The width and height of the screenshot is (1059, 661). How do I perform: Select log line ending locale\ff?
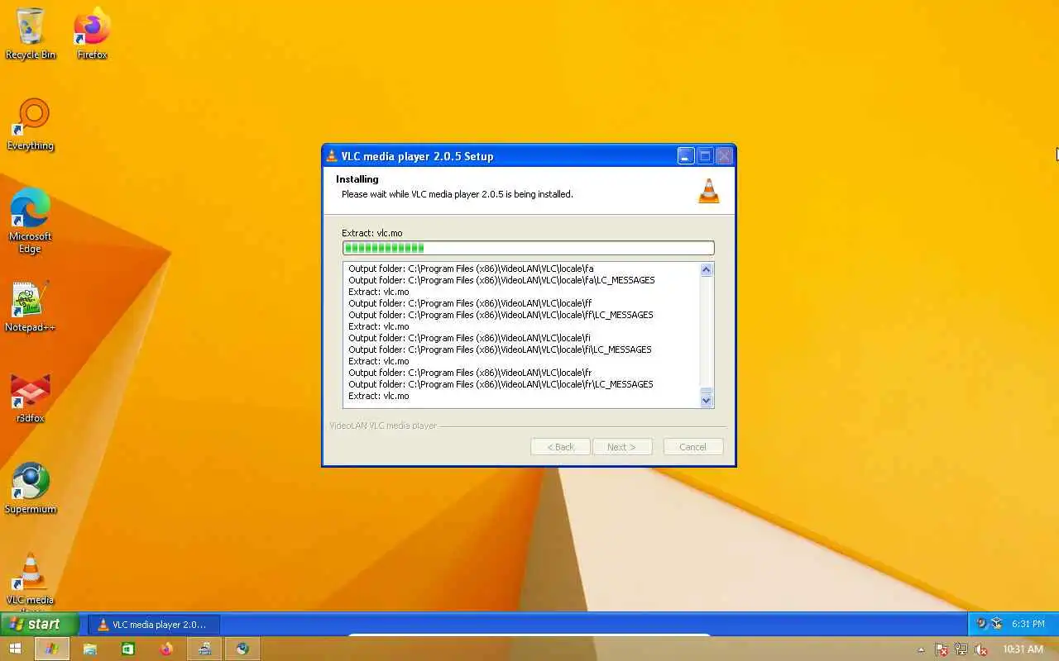pos(470,303)
